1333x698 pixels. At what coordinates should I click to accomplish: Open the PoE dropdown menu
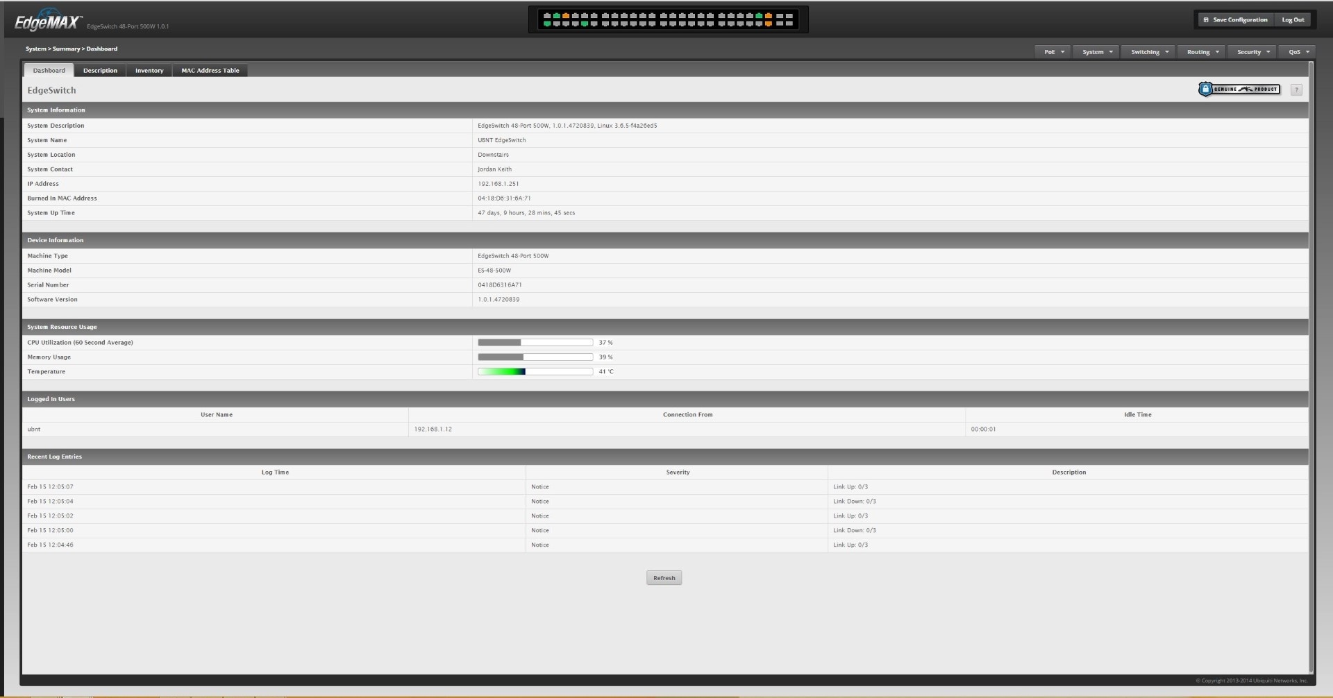point(1053,52)
